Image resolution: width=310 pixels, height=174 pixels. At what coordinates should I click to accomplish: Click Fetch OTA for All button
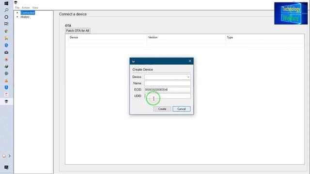[77, 31]
